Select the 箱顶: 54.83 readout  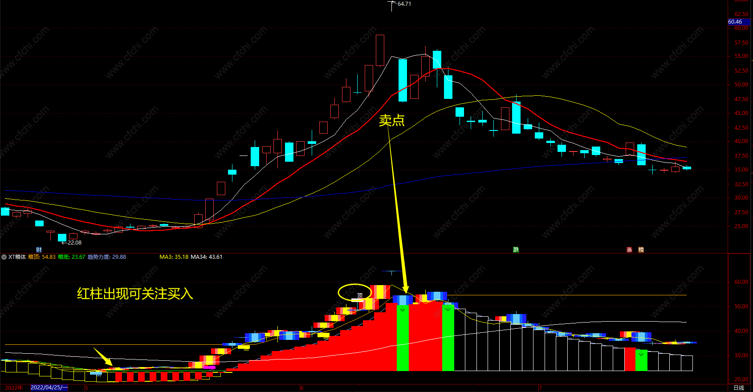pyautogui.click(x=42, y=257)
